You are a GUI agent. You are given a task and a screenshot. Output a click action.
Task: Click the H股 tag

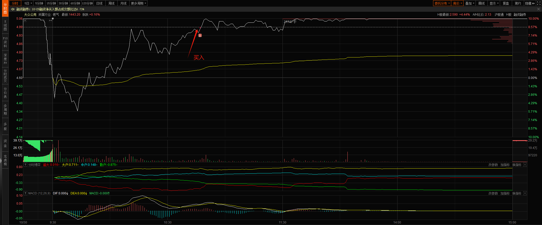pyautogui.click(x=509, y=15)
